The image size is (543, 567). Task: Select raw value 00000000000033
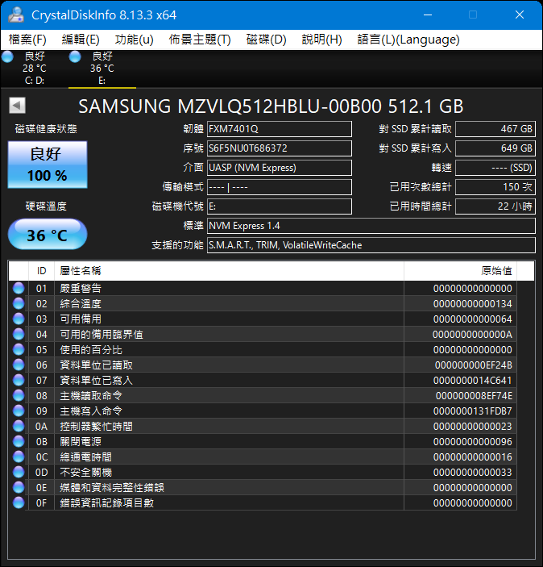pyautogui.click(x=473, y=473)
